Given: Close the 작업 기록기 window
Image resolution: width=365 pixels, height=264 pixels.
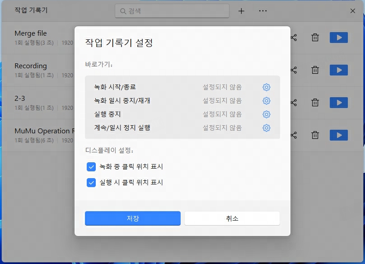Looking at the screenshot, I should (x=353, y=11).
